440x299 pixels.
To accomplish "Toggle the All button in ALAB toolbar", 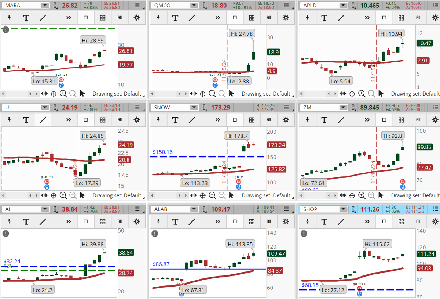I will [x=269, y=221].
